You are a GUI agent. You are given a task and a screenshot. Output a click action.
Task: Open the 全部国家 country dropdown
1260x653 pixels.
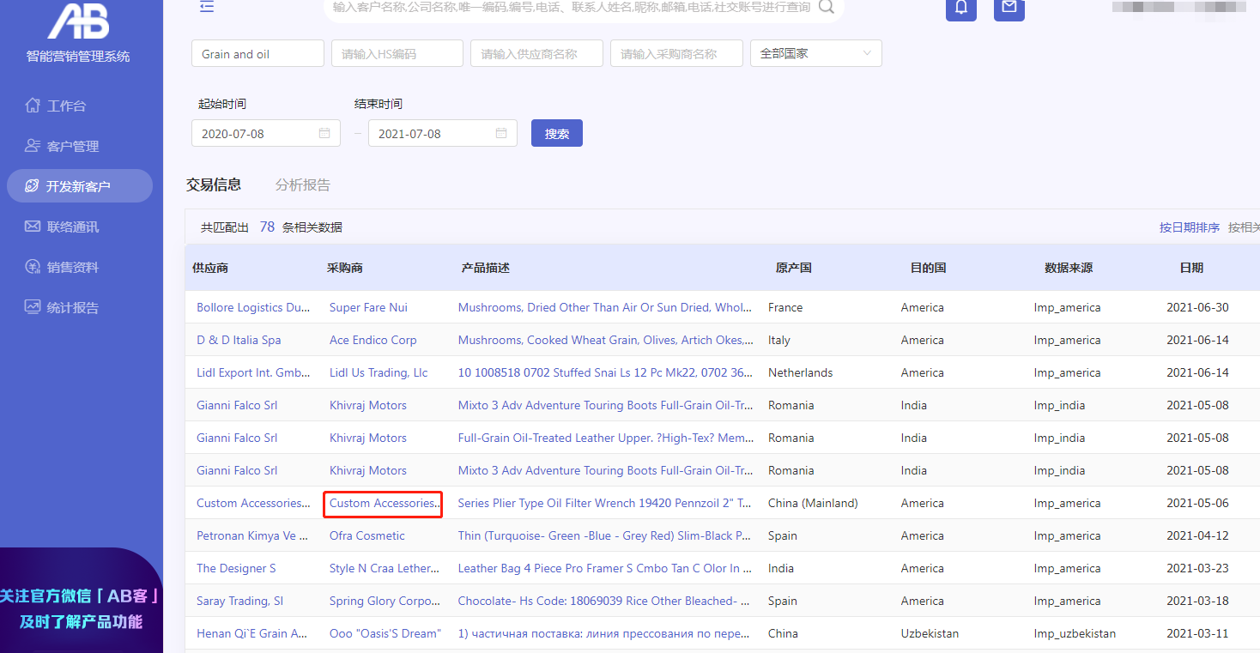[x=815, y=53]
